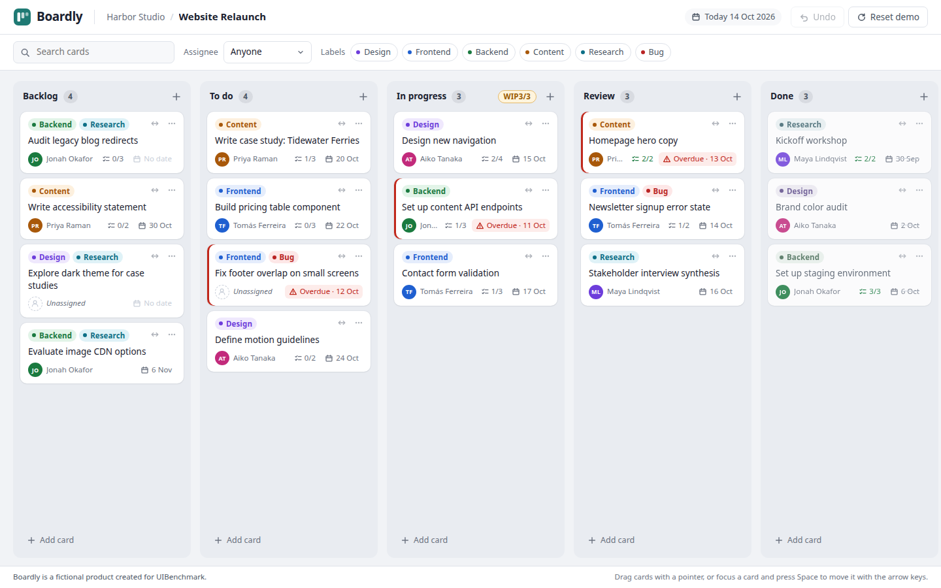Click the 'WIP3/3' badge in In progress
The width and height of the screenshot is (941, 588).
click(x=517, y=97)
